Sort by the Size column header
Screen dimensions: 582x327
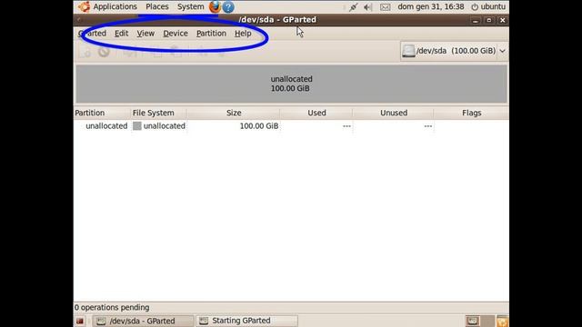tap(234, 113)
